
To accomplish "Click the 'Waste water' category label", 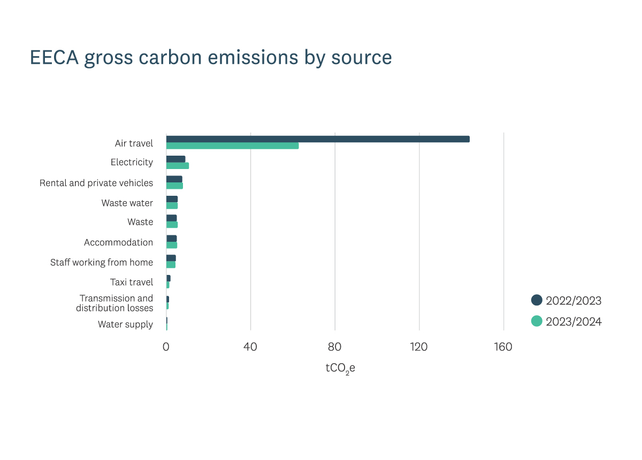I will pos(127,203).
